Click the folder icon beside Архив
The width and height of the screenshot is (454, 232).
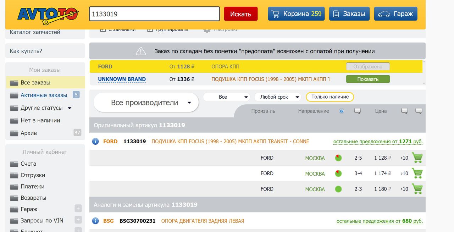14,133
